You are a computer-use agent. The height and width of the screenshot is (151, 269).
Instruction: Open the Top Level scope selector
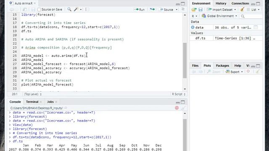(x=33, y=94)
